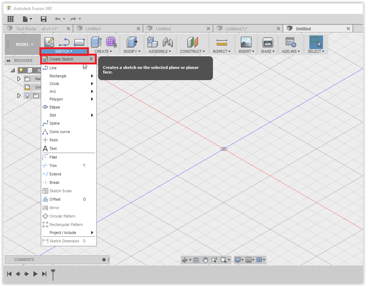
Task: Click the Construct plane icon
Action: coord(193,42)
